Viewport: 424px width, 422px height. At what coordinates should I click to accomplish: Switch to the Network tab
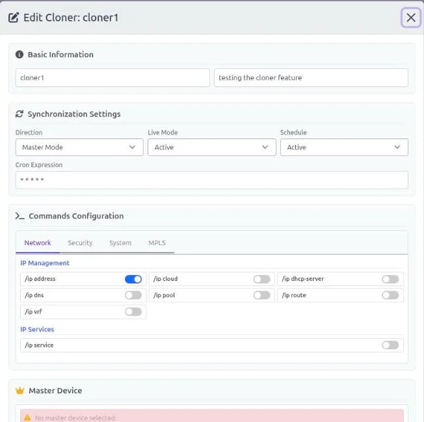pyautogui.click(x=38, y=243)
